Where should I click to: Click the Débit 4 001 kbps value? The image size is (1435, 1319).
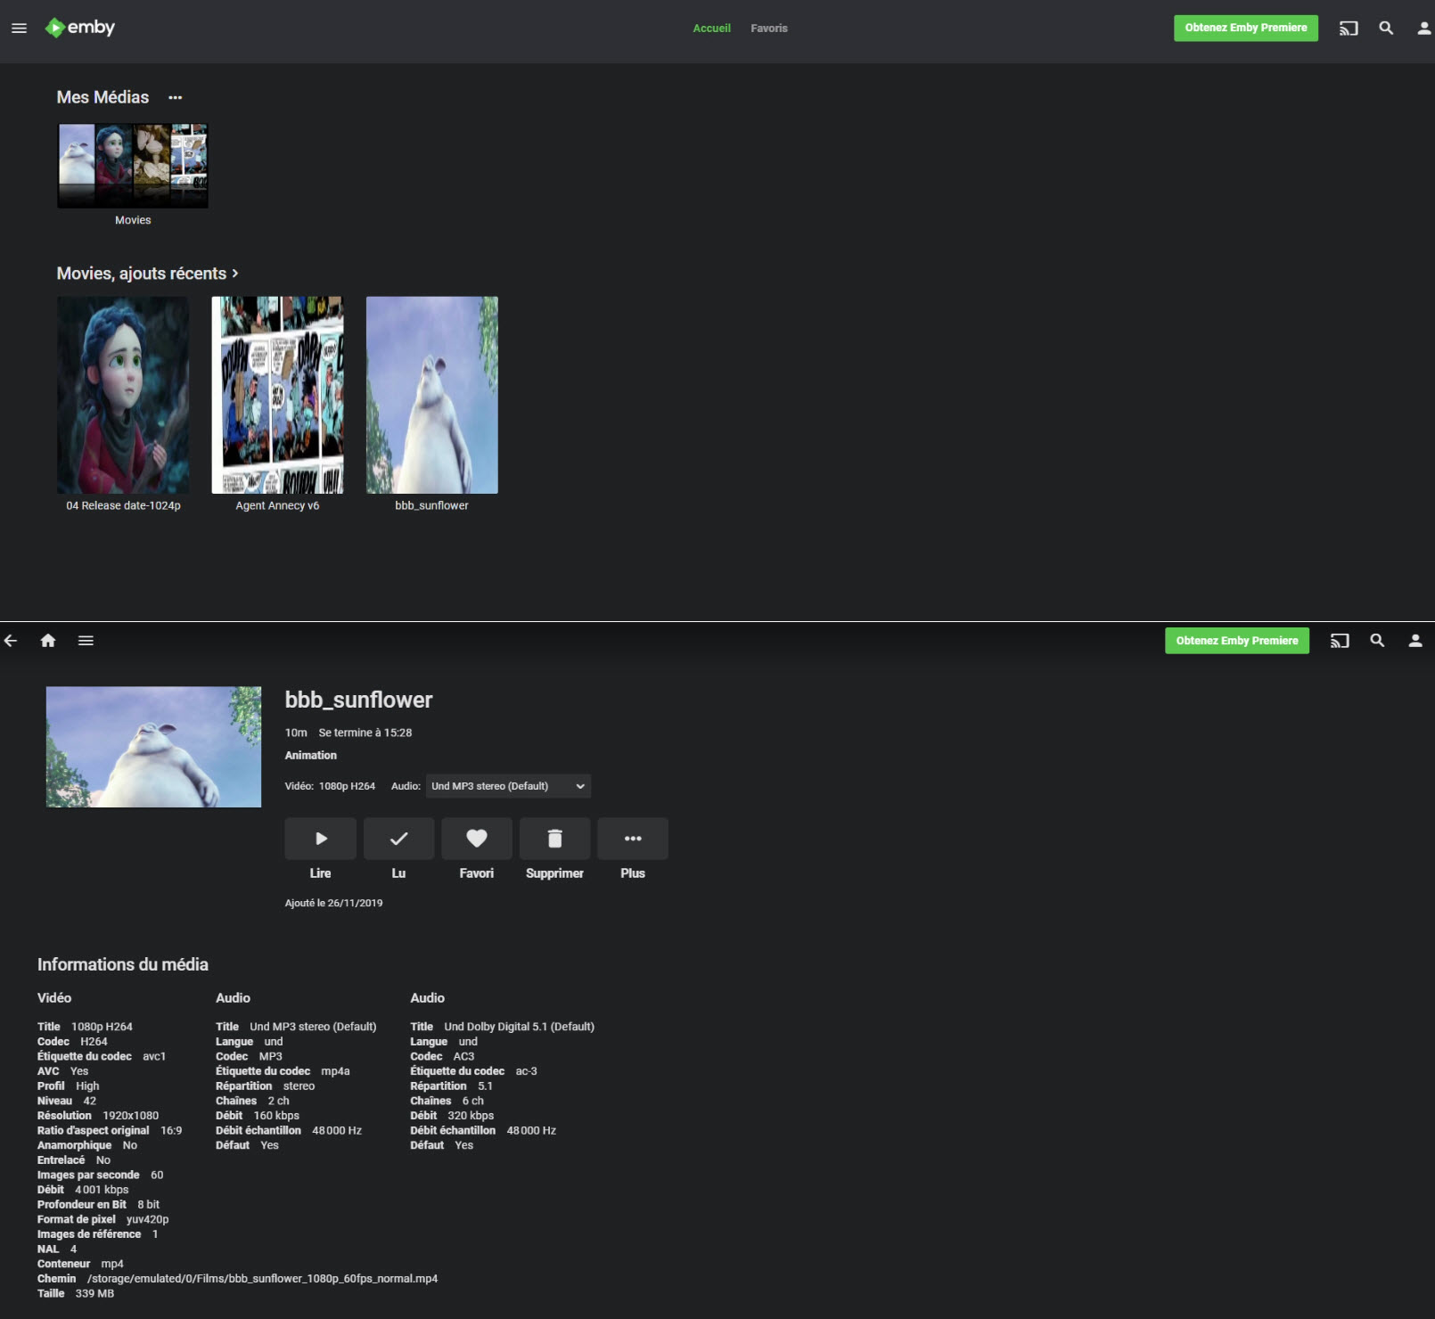(x=102, y=1189)
